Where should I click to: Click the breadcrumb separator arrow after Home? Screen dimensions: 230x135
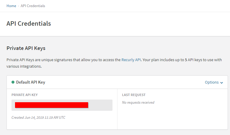click(x=18, y=6)
